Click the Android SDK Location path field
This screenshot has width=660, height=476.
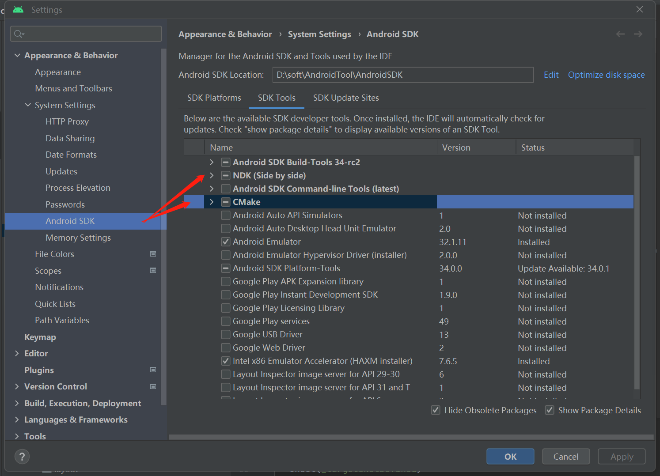click(402, 75)
